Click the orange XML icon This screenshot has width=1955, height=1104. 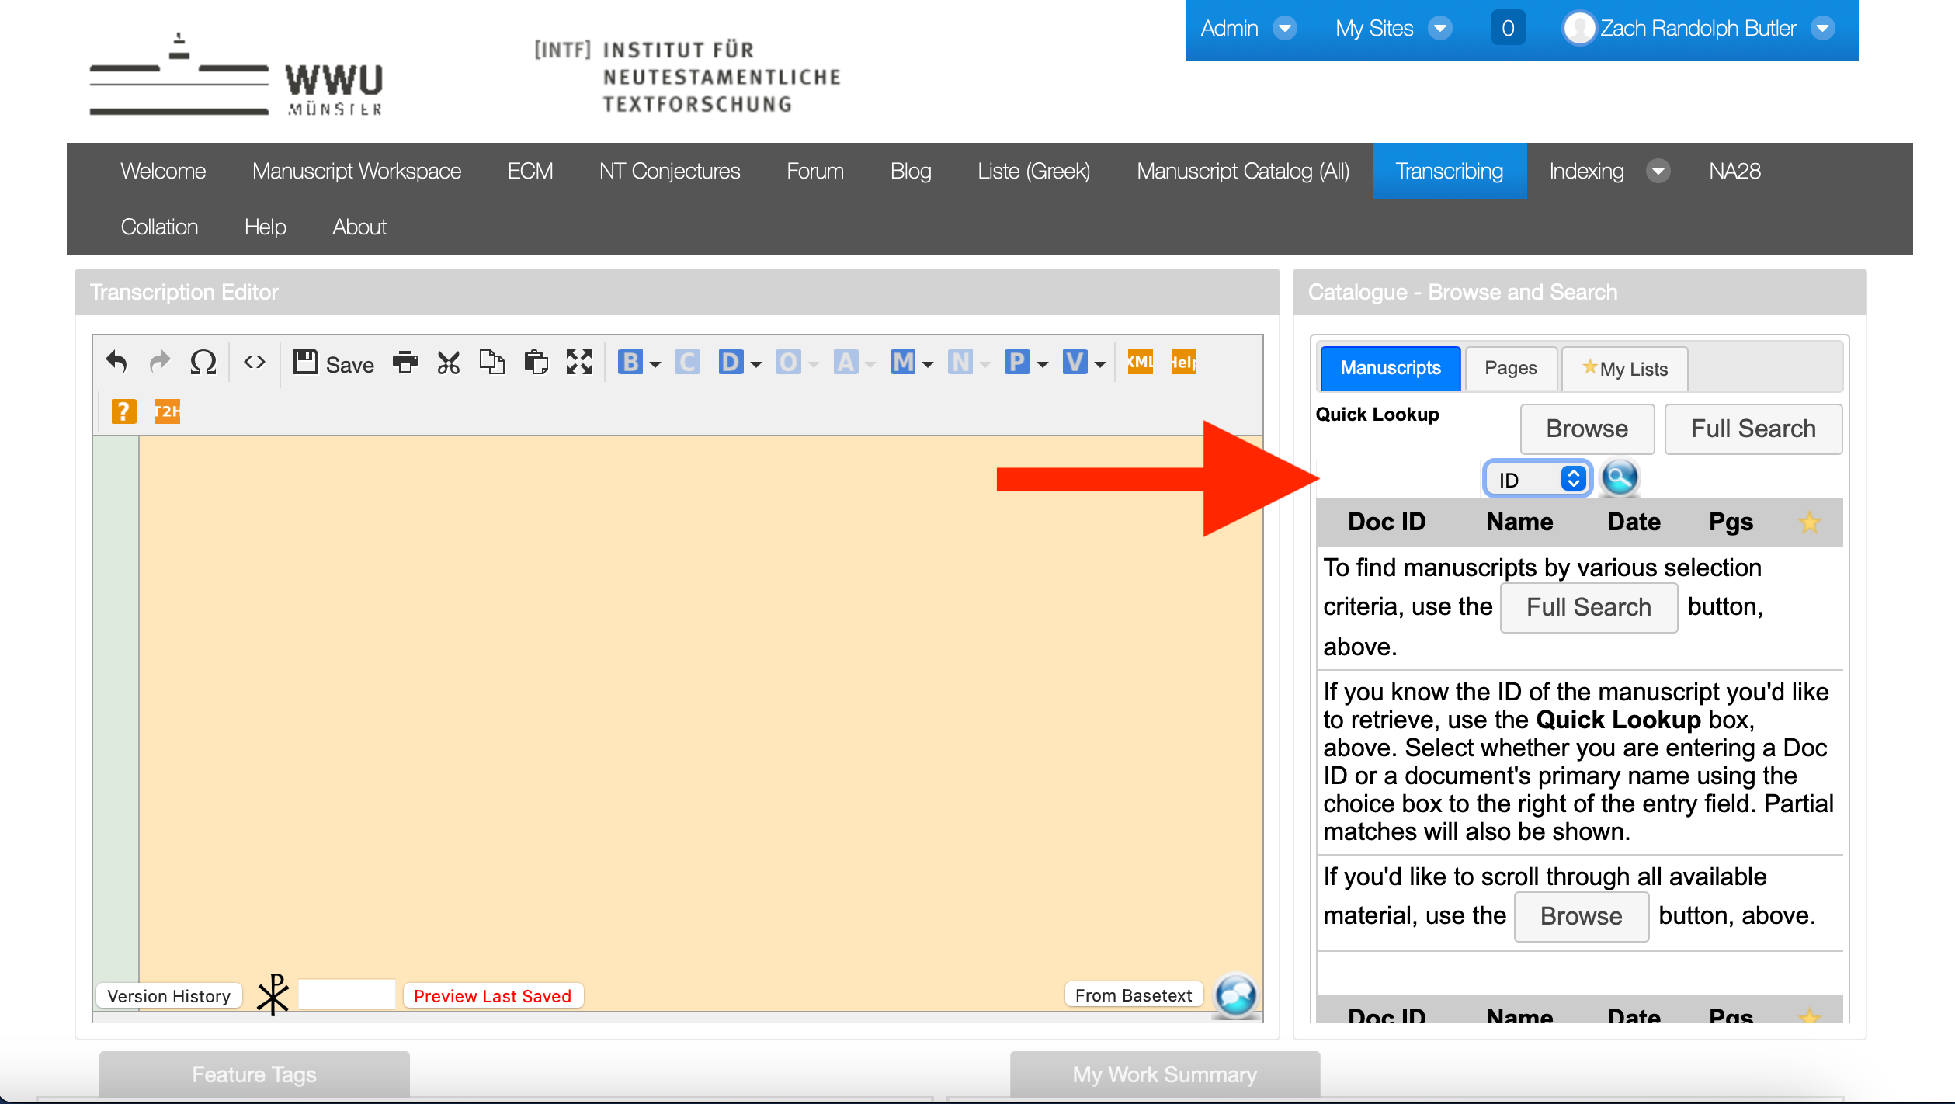tap(1140, 362)
